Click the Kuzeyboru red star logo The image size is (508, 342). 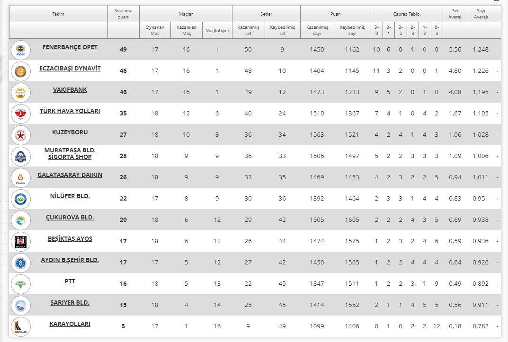[x=21, y=135]
